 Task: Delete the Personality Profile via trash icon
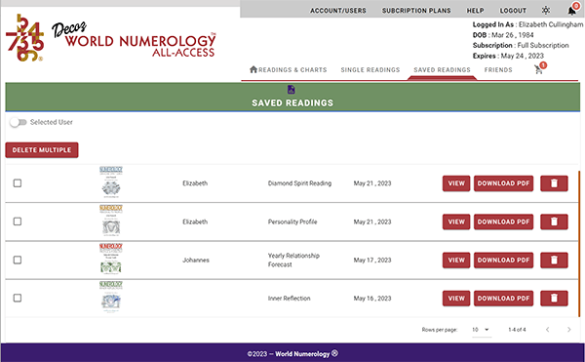[554, 221]
